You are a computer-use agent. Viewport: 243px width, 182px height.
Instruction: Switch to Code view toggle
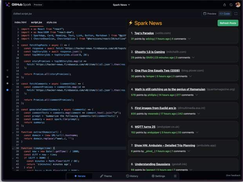pos(225,14)
